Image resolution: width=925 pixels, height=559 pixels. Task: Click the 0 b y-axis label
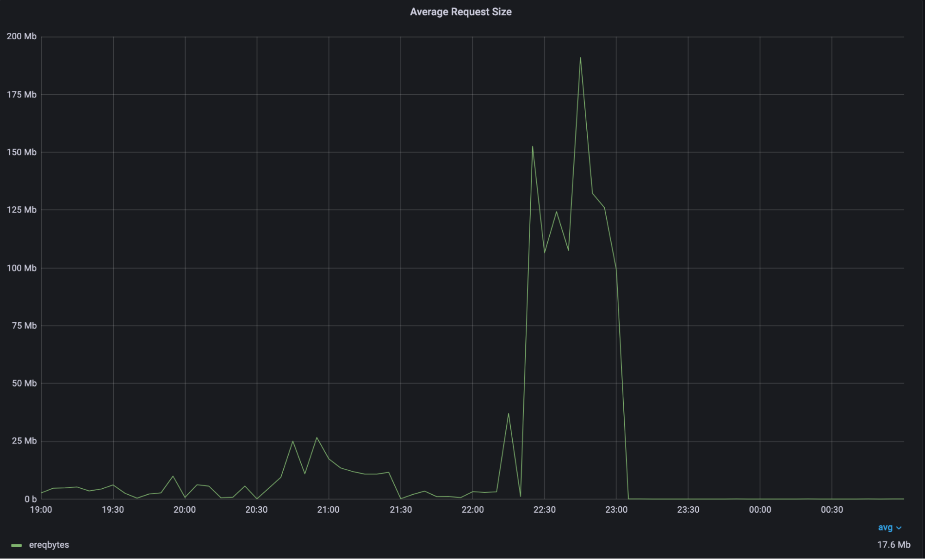pyautogui.click(x=31, y=499)
